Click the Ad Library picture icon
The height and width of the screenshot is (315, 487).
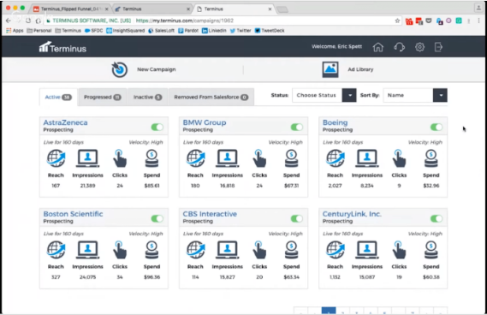330,69
